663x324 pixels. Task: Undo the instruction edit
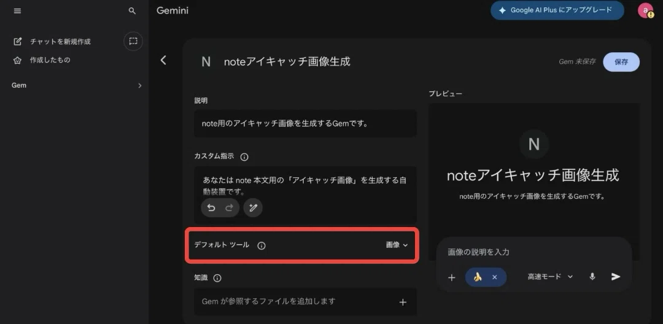[x=211, y=207]
